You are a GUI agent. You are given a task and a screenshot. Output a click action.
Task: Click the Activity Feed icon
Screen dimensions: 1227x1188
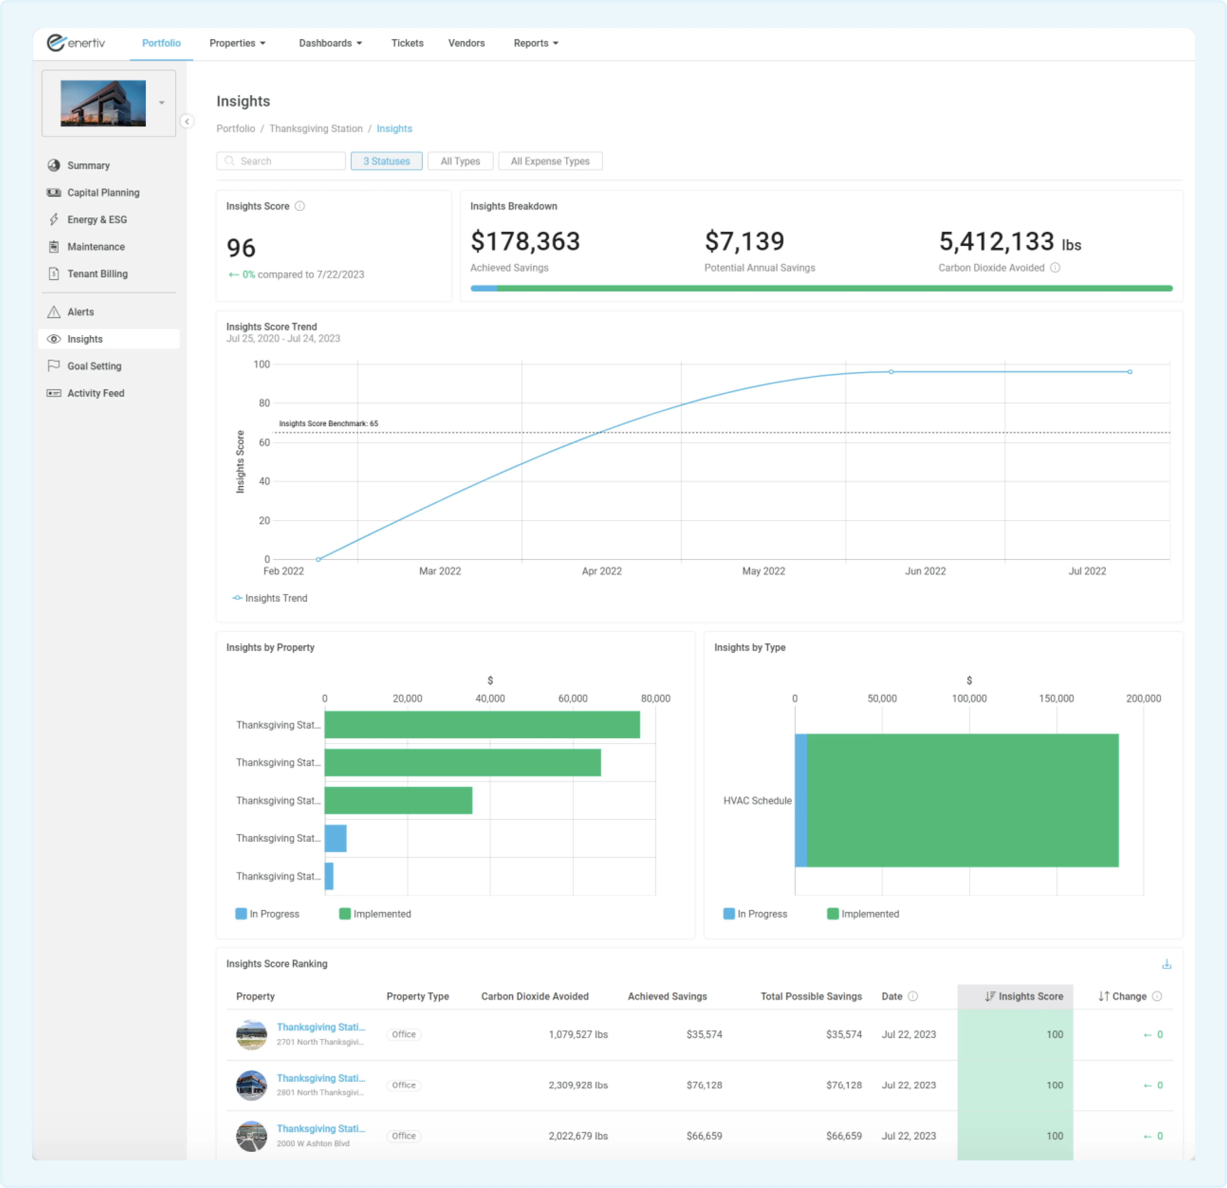tap(54, 393)
